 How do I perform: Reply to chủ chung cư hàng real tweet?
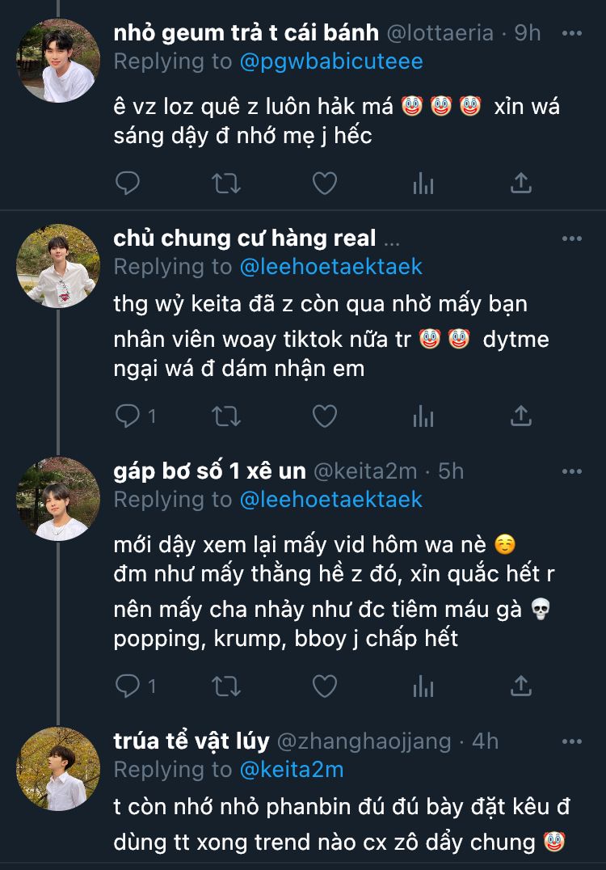pyautogui.click(x=128, y=416)
